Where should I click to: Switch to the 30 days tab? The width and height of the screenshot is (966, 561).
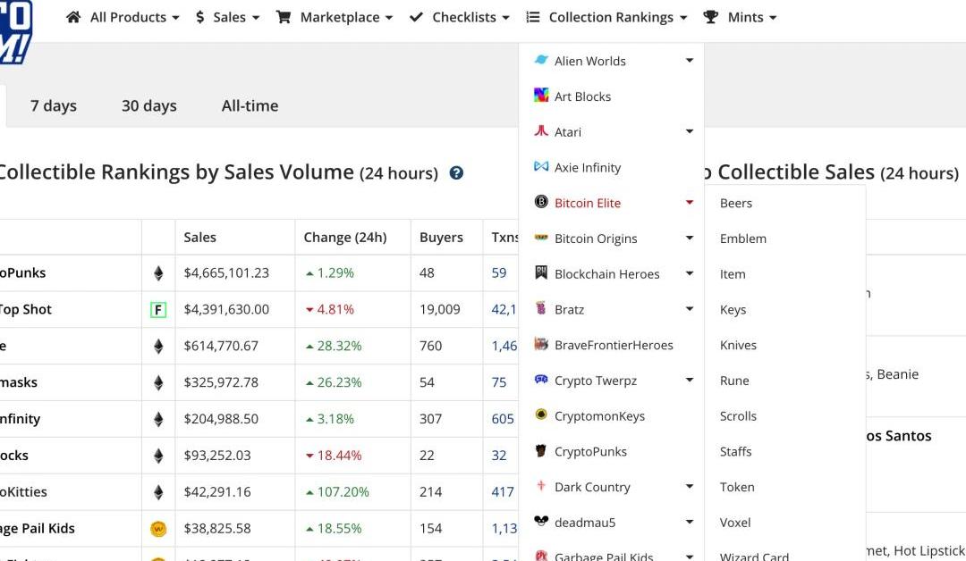(x=149, y=105)
